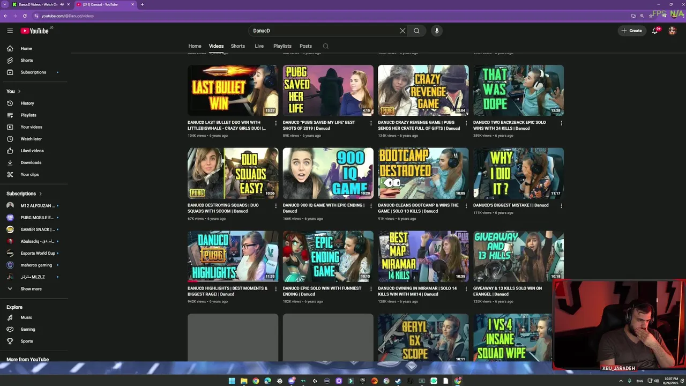The image size is (686, 386).
Task: Open the BOOTCAMP DESTROYED video thumbnail
Action: 423,173
